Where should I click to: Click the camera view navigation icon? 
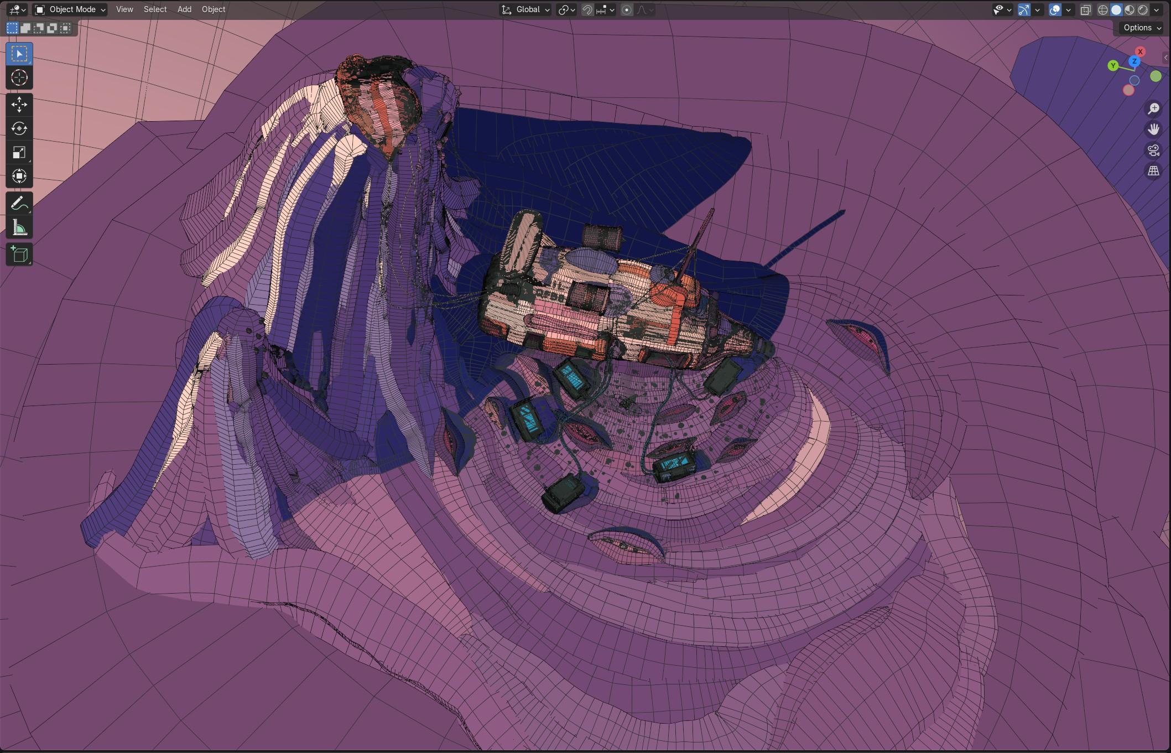tap(1153, 150)
